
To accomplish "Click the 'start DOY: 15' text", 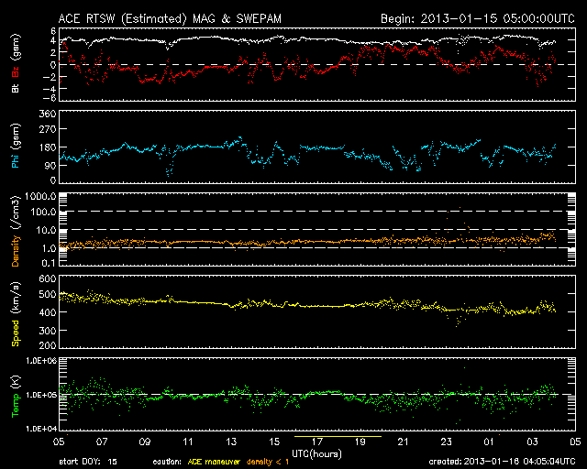I will (x=88, y=462).
